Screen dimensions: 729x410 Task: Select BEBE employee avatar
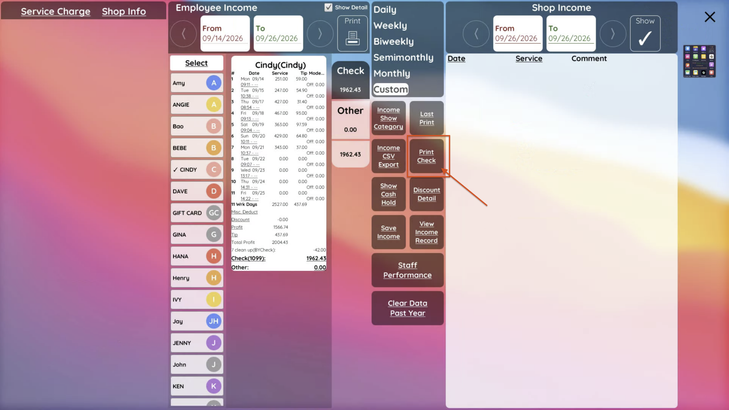coord(214,148)
